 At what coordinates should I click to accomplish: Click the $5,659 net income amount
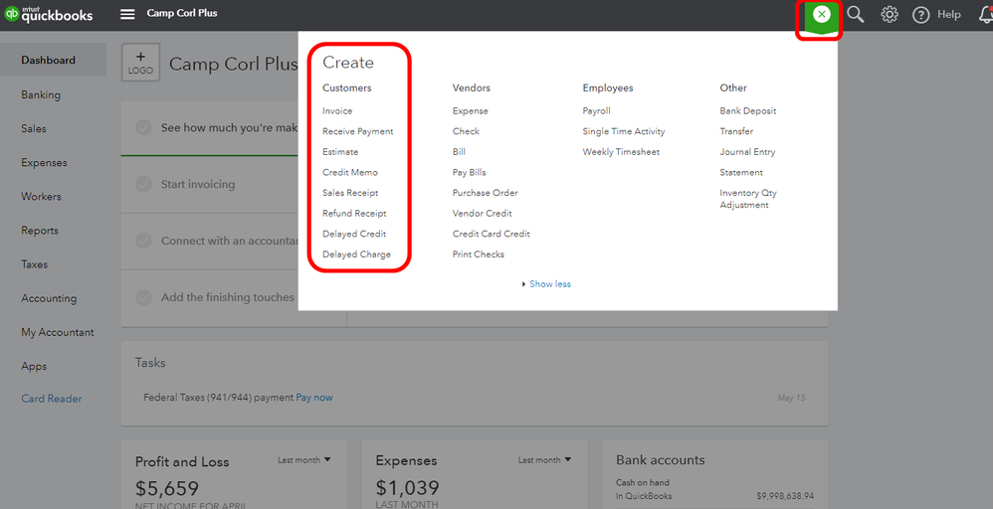click(x=167, y=488)
